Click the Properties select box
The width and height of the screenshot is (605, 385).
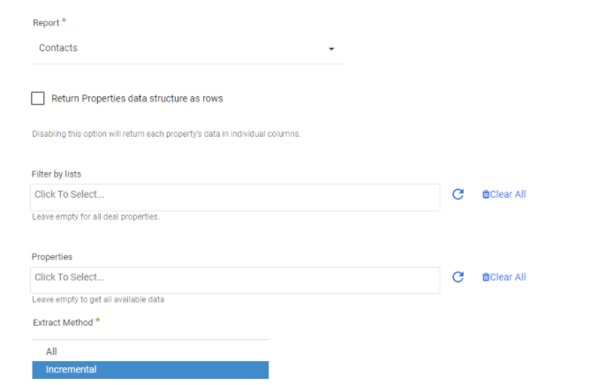pos(235,278)
